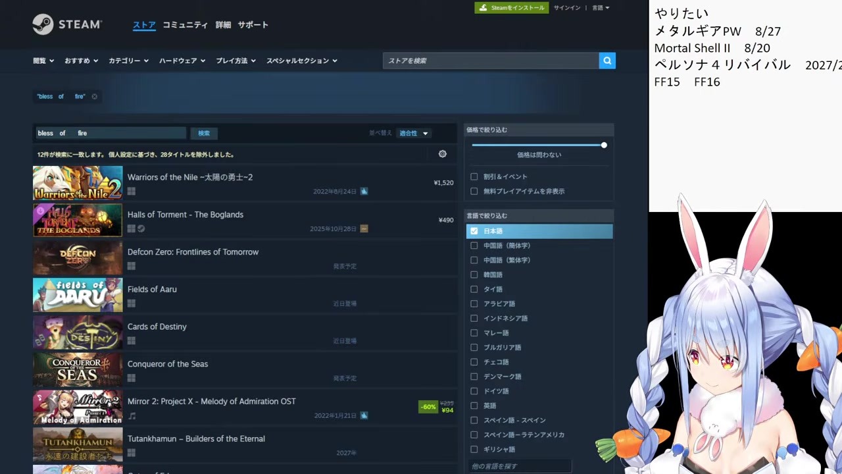The image size is (842, 474).
Task: Enable 無料プレイアイテムを非表示 checkbox
Action: pyautogui.click(x=474, y=191)
